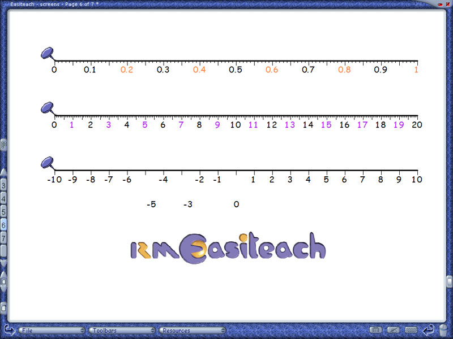Go to page 3 tab
Screen dimensions: 453x339
tap(3, 185)
